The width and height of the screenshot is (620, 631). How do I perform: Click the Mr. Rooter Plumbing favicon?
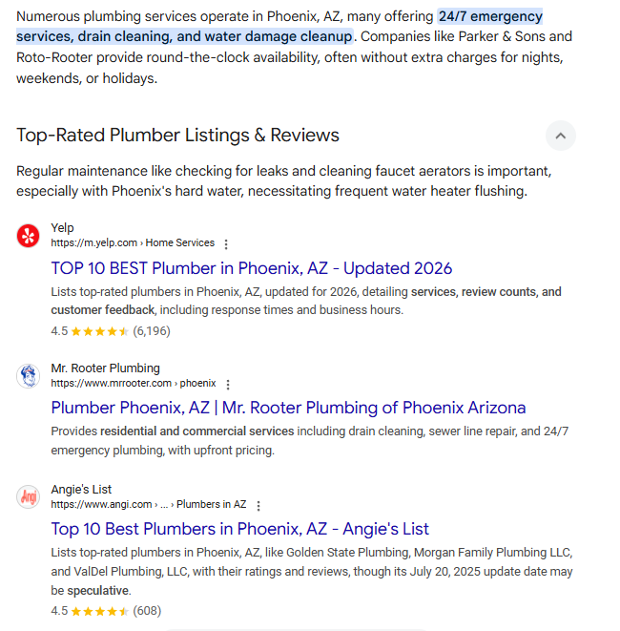[29, 375]
